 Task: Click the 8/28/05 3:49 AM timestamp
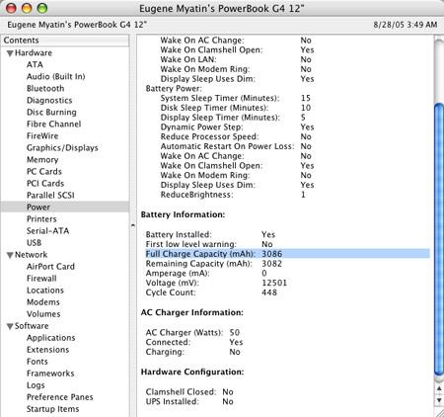click(x=406, y=25)
